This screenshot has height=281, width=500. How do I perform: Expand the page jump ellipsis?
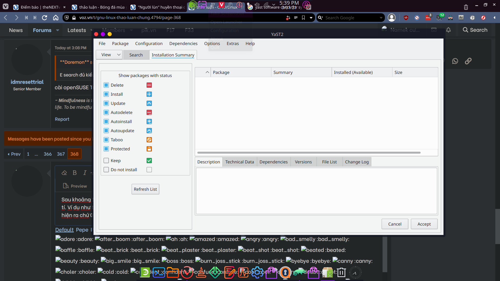[x=36, y=154]
